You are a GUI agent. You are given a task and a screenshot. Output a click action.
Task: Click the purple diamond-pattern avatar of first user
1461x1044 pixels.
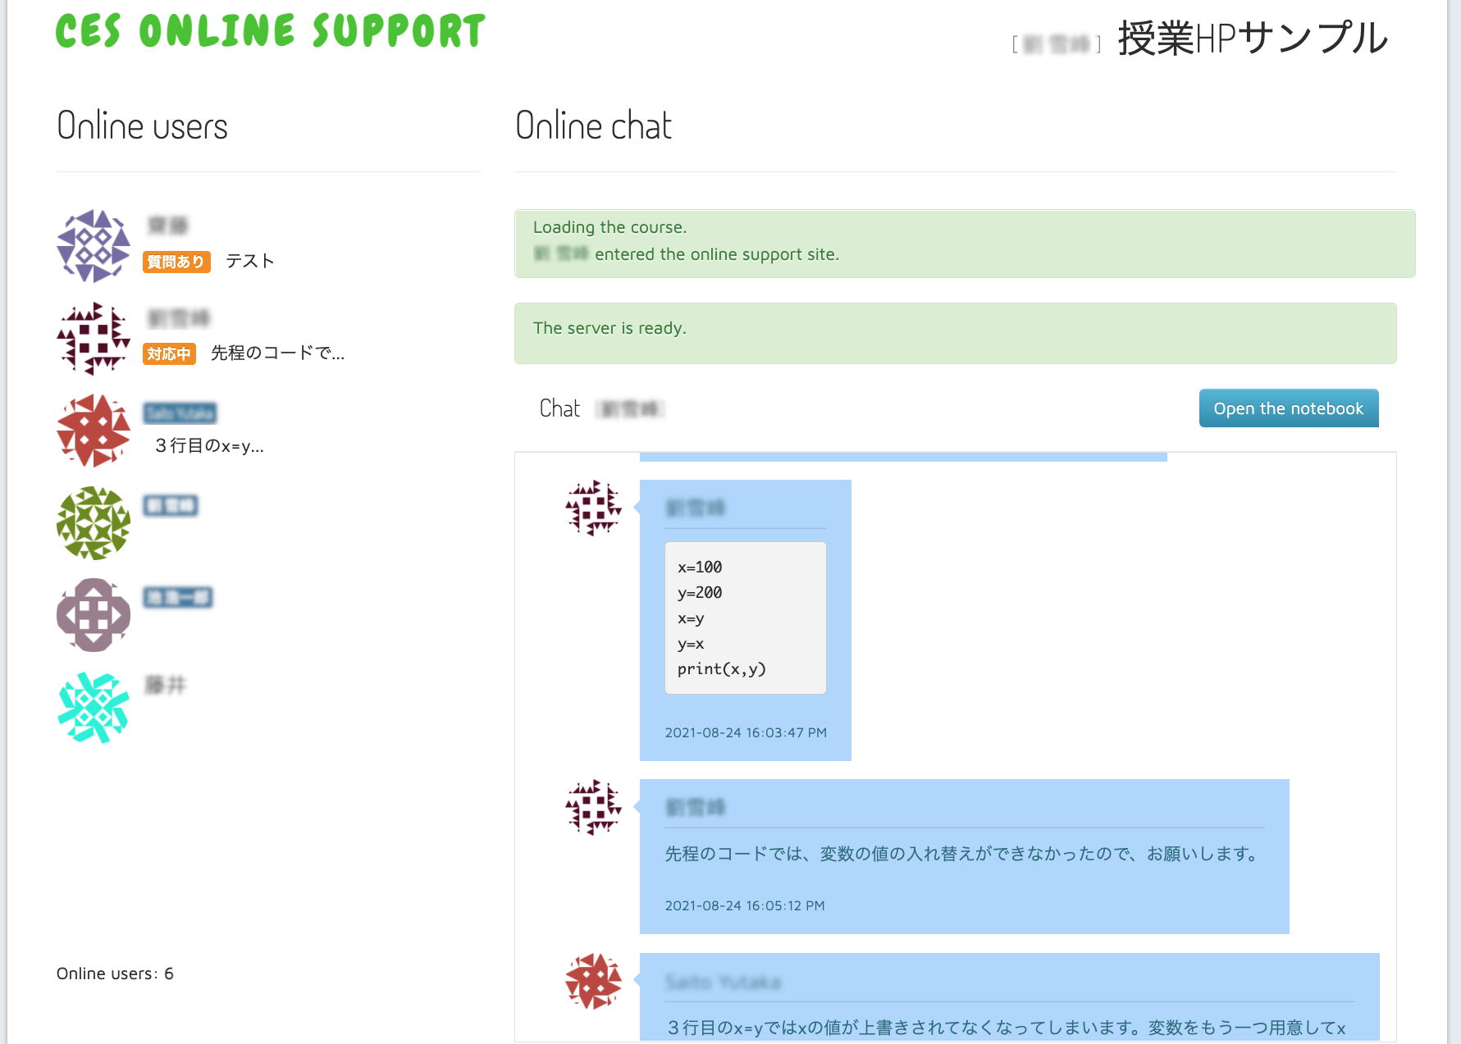coord(94,246)
